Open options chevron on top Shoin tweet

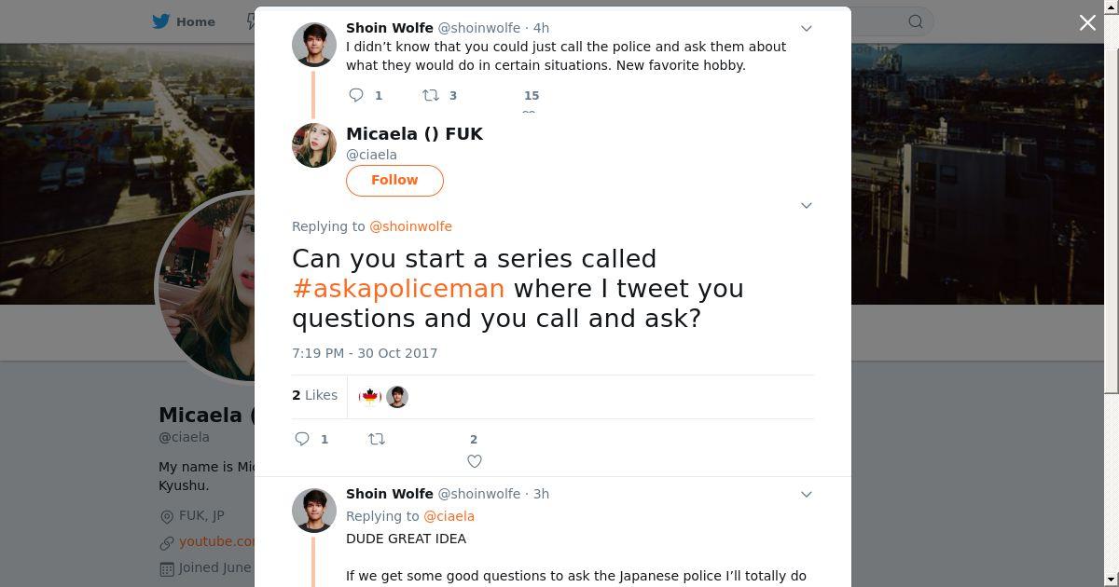click(x=807, y=28)
